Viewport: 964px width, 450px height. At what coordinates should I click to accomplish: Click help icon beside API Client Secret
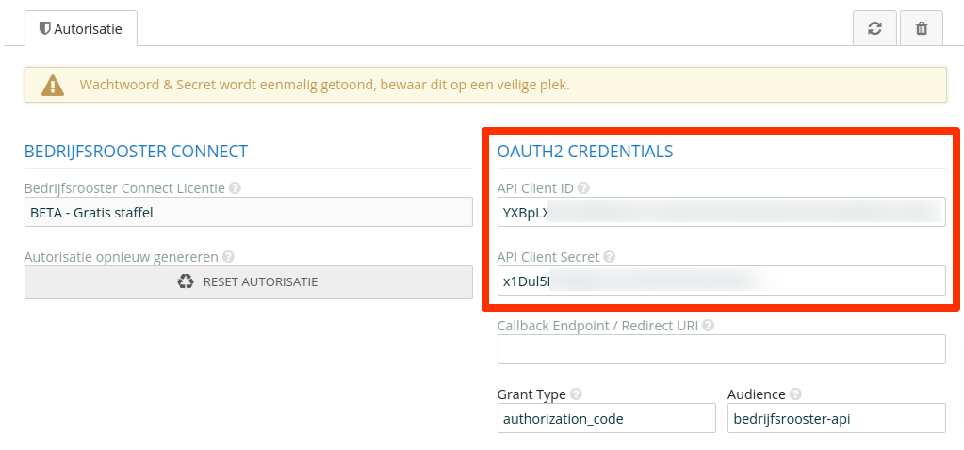coord(610,257)
